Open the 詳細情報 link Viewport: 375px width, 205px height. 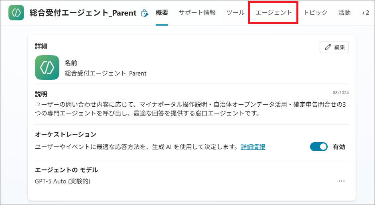tap(253, 147)
